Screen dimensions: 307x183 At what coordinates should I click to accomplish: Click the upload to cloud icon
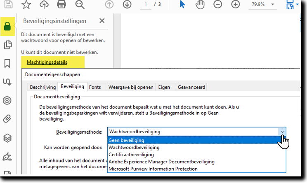point(44,4)
